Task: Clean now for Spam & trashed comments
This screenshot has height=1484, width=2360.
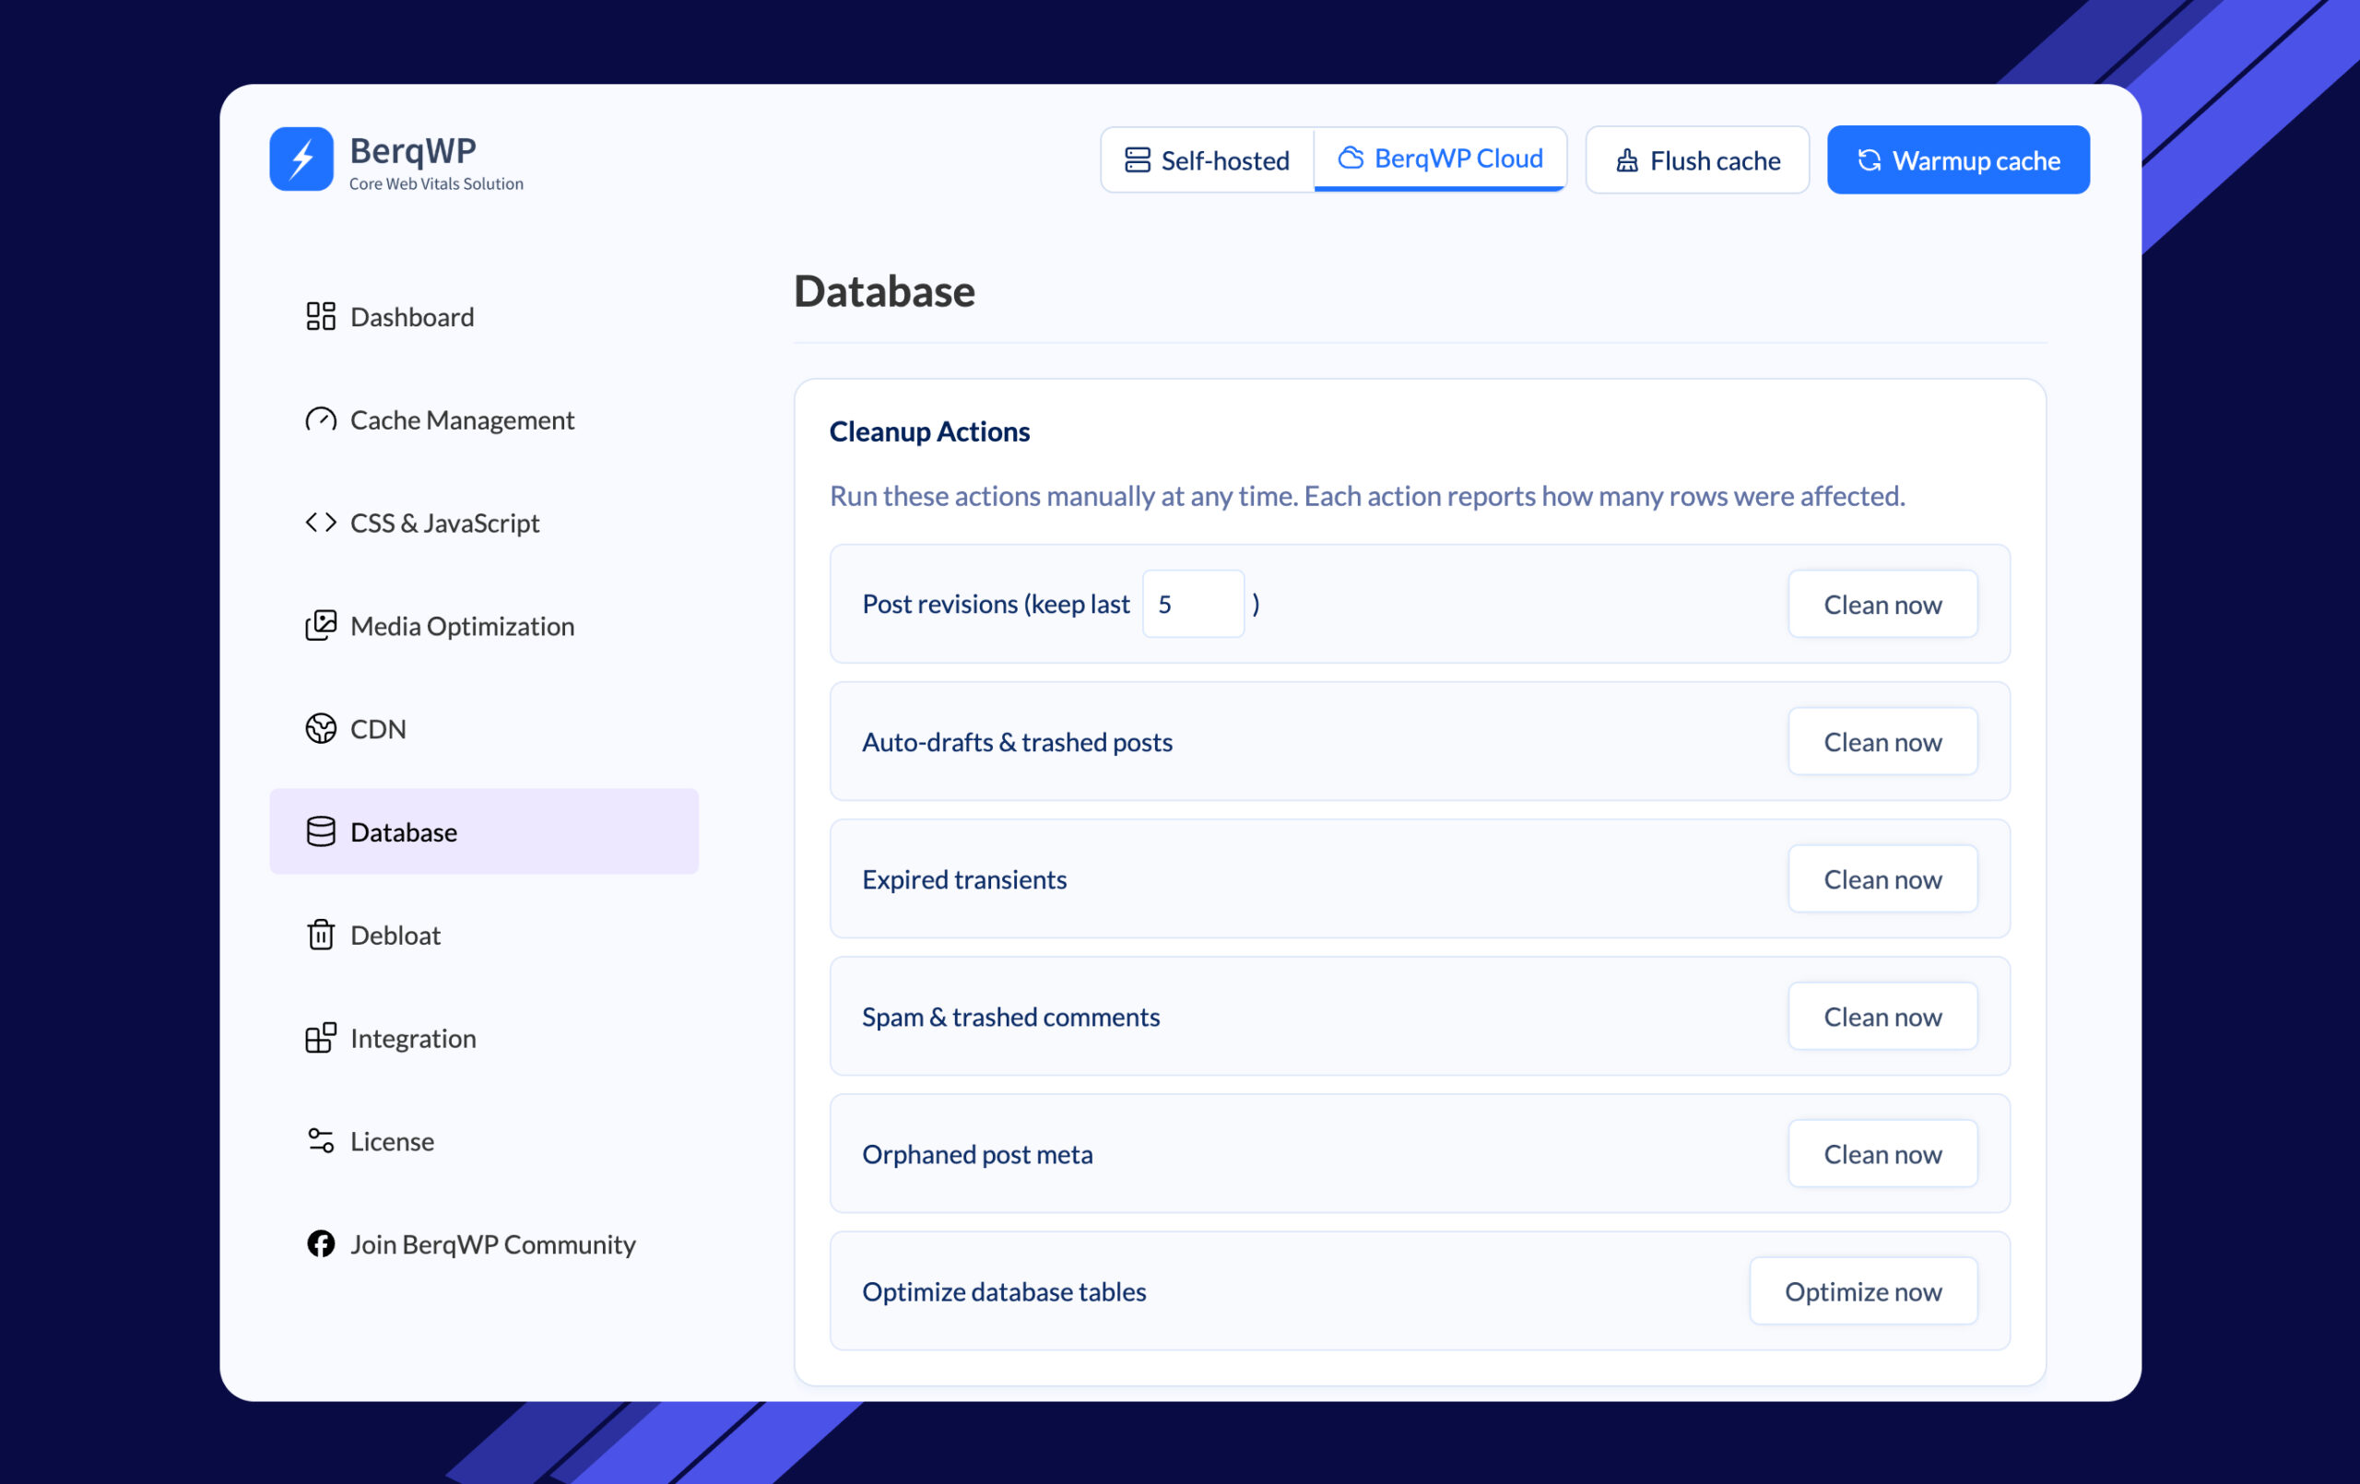Action: [1882, 1016]
